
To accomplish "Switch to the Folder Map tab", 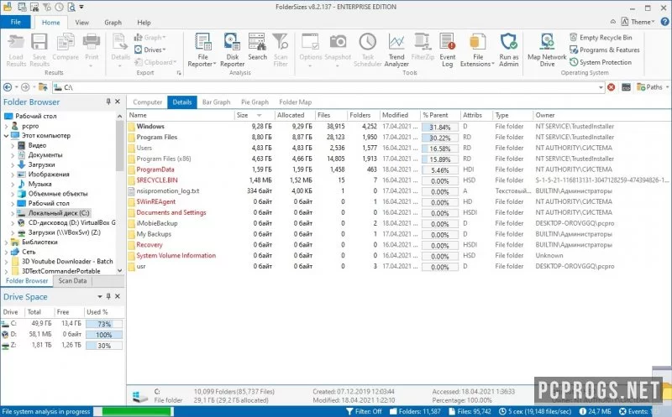I will [296, 102].
